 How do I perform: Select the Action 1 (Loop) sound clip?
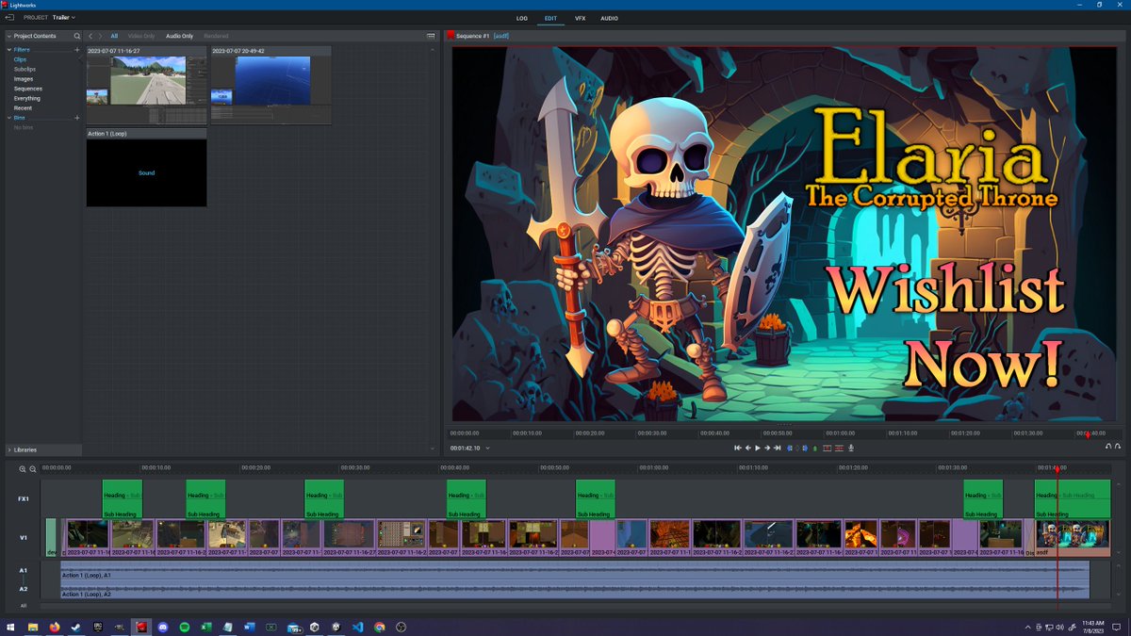[x=146, y=168]
